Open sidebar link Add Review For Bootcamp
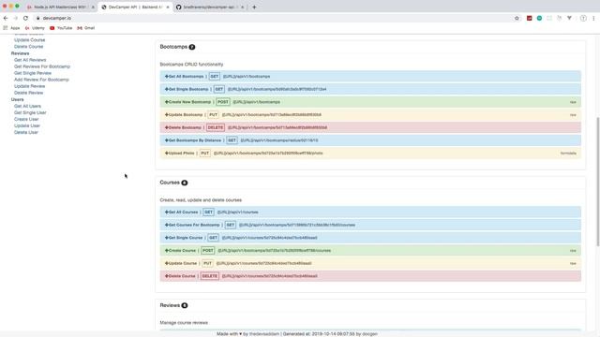Screen dimensions: 600x337 pos(41,80)
